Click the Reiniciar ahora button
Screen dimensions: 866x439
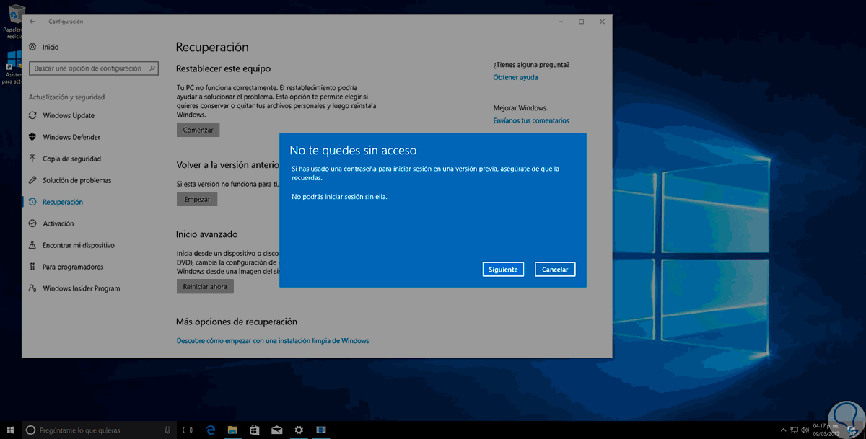coord(205,286)
